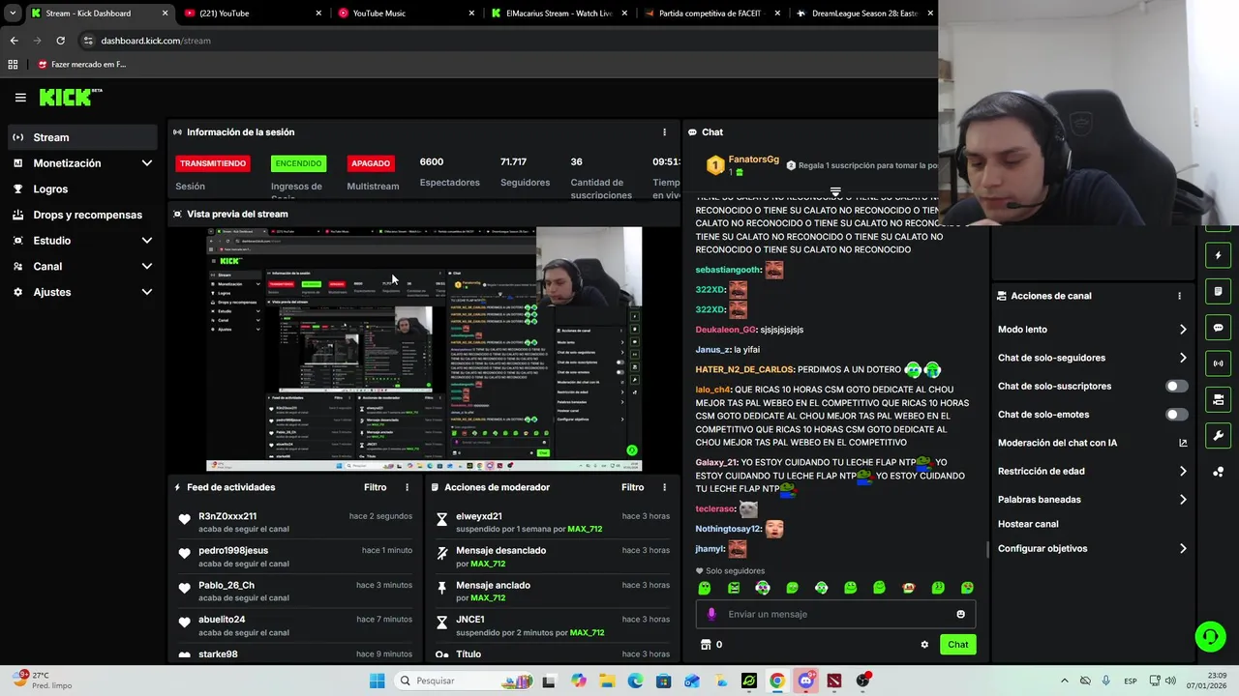Image resolution: width=1239 pixels, height=696 pixels.
Task: Collapse the pinned chat banner arrow
Action: [835, 191]
